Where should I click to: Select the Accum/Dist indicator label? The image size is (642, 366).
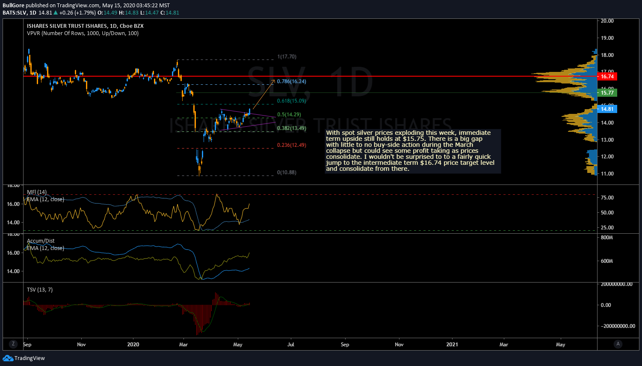click(x=41, y=241)
